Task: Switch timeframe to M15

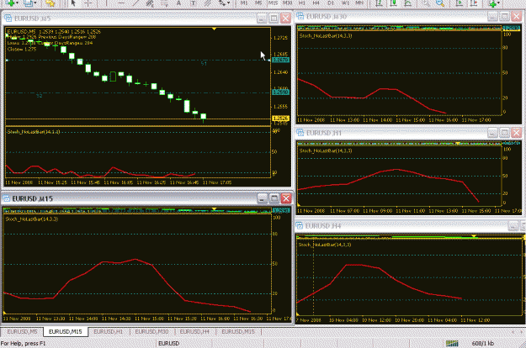Action: (273, 3)
